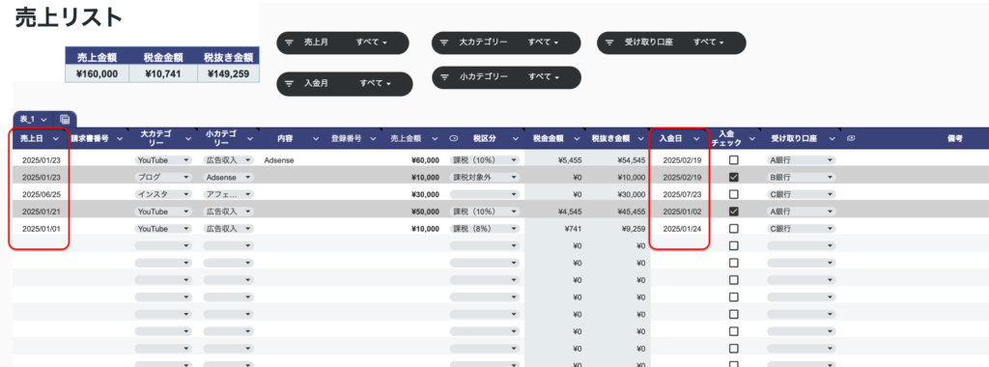This screenshot has width=989, height=367.
Task: Click the 備考 column header
Action: click(x=954, y=139)
